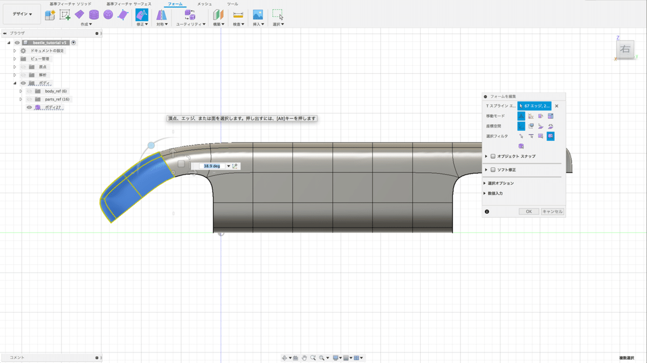Click the Measure ruler icon
This screenshot has width=647, height=363.
click(x=238, y=15)
